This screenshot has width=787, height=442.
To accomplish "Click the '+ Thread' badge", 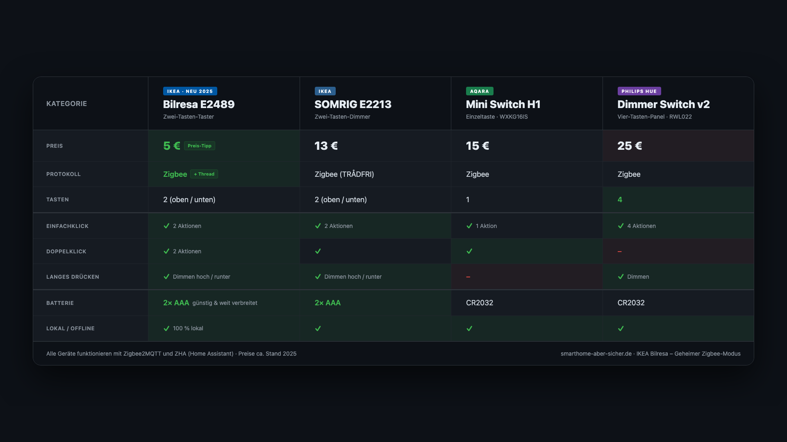I will 204,174.
